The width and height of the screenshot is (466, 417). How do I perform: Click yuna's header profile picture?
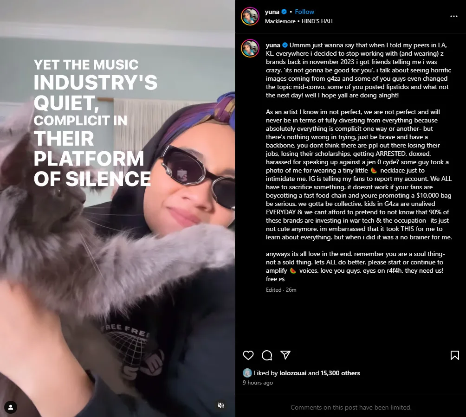(250, 16)
